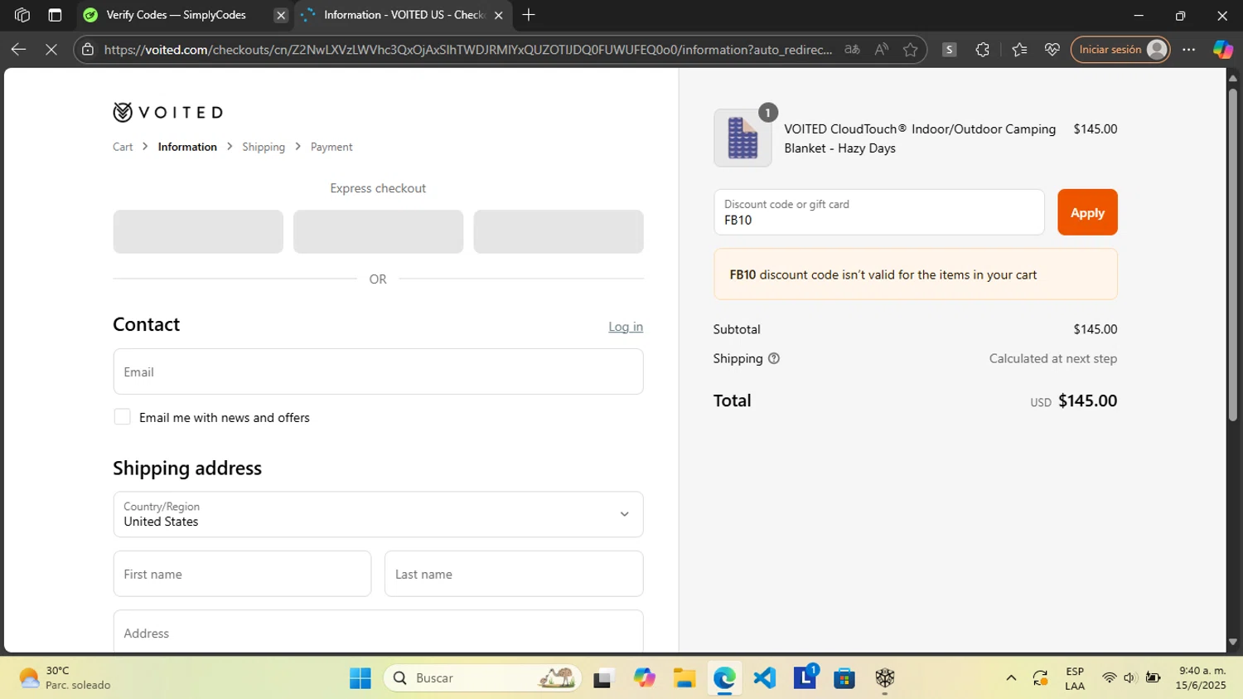Open Microsoft Edge from taskbar

click(724, 678)
